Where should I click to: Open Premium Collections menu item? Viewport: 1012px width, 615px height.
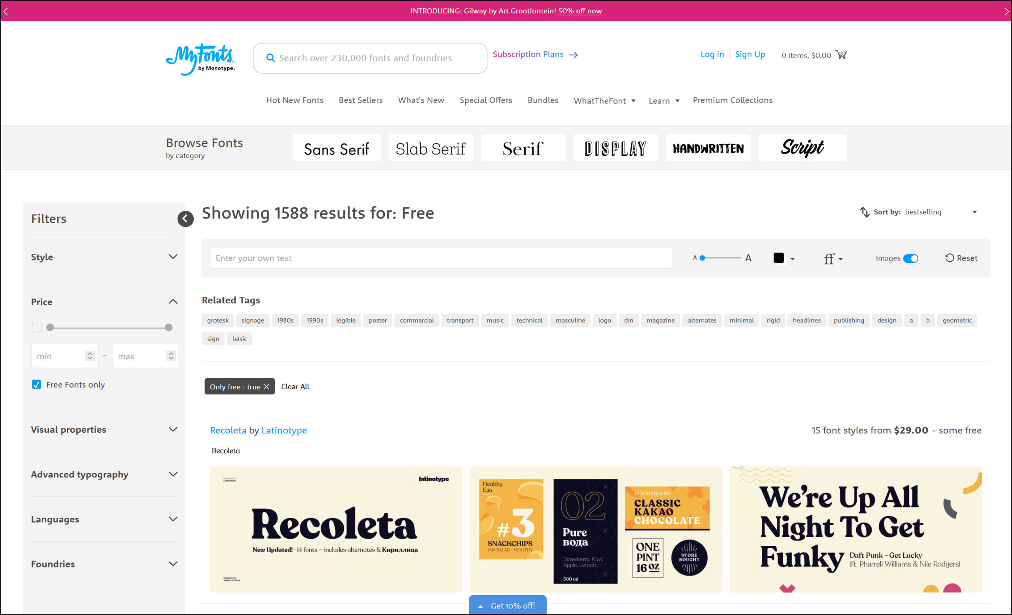click(732, 100)
